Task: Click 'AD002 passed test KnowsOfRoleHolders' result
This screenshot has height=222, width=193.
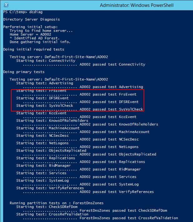Action: [119, 124]
